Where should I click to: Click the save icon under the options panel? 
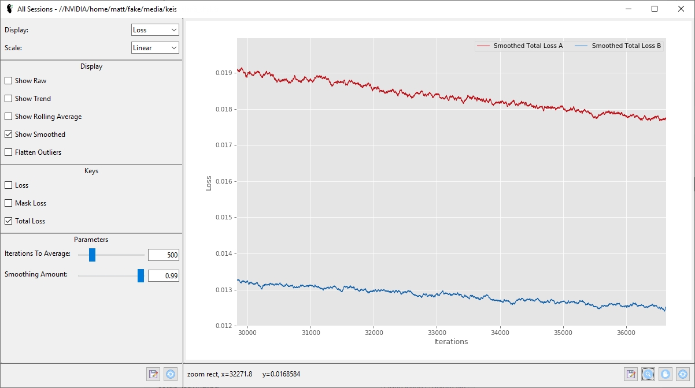(x=153, y=374)
